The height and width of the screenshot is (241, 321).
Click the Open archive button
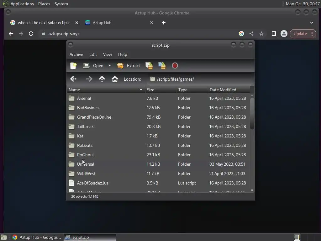93,66
